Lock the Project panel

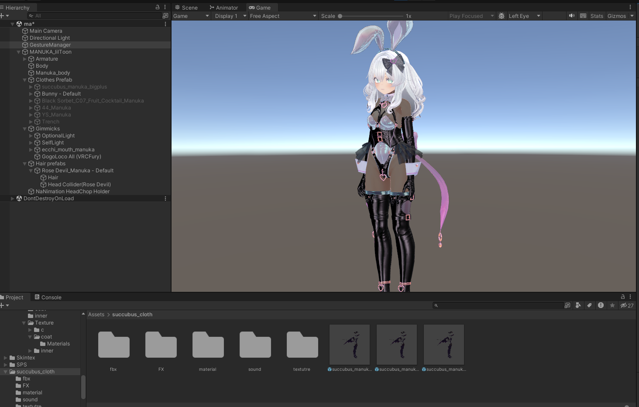(623, 297)
